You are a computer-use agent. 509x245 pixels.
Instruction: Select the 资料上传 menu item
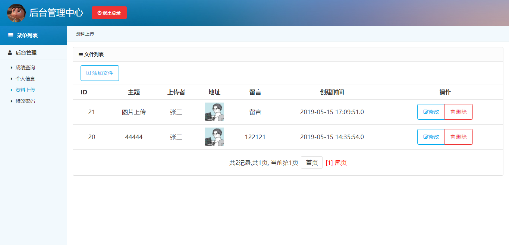25,90
